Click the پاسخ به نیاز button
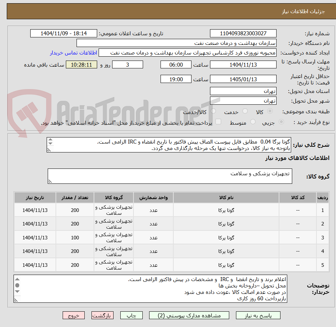The image size is (336, 327). pyautogui.click(x=258, y=315)
